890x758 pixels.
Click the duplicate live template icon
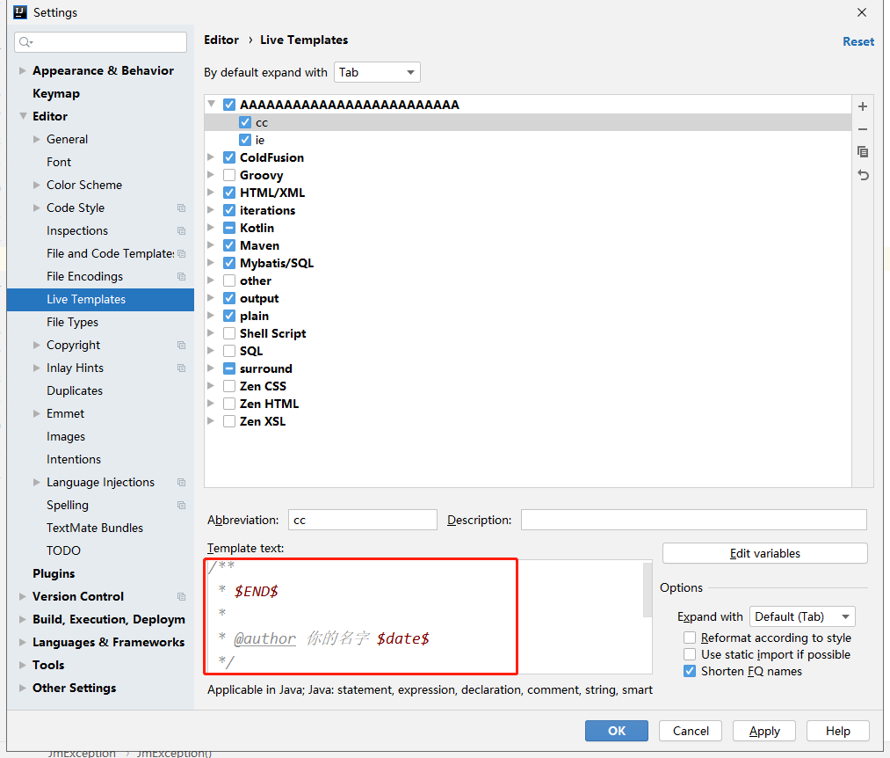click(862, 151)
